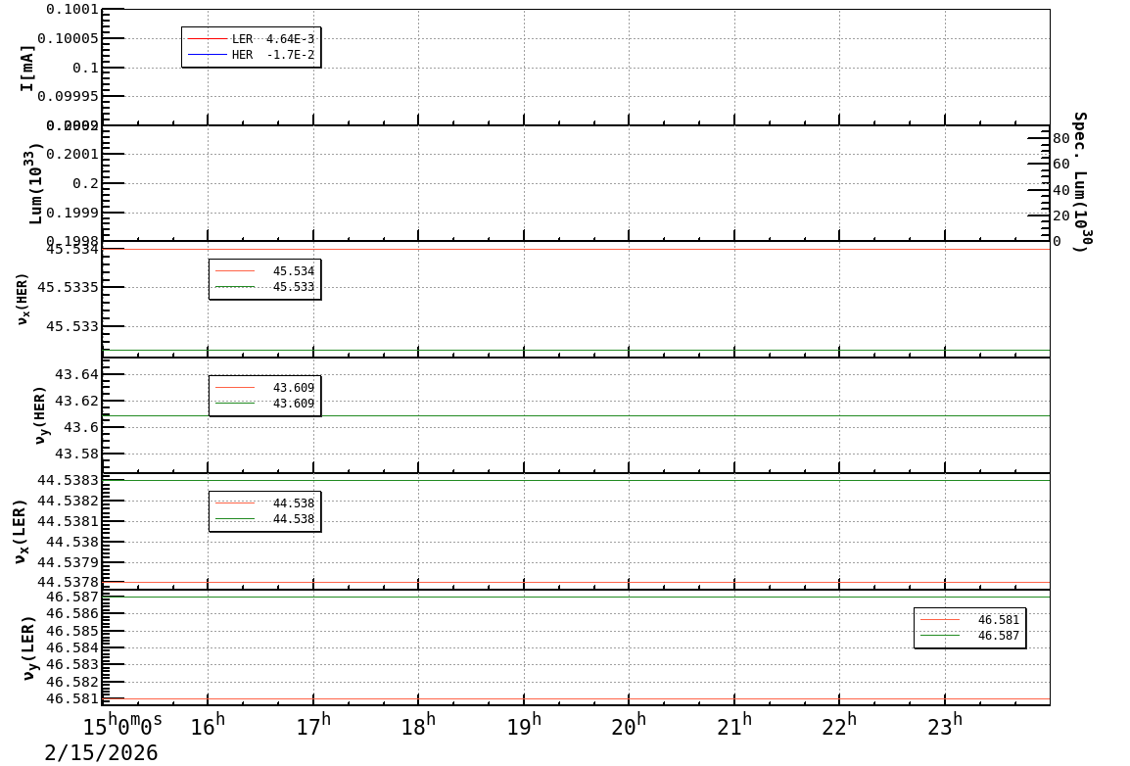This screenshot has width=1130, height=766.
Task: Click the HER -1.7E-2 legend entry
Action: 252,55
